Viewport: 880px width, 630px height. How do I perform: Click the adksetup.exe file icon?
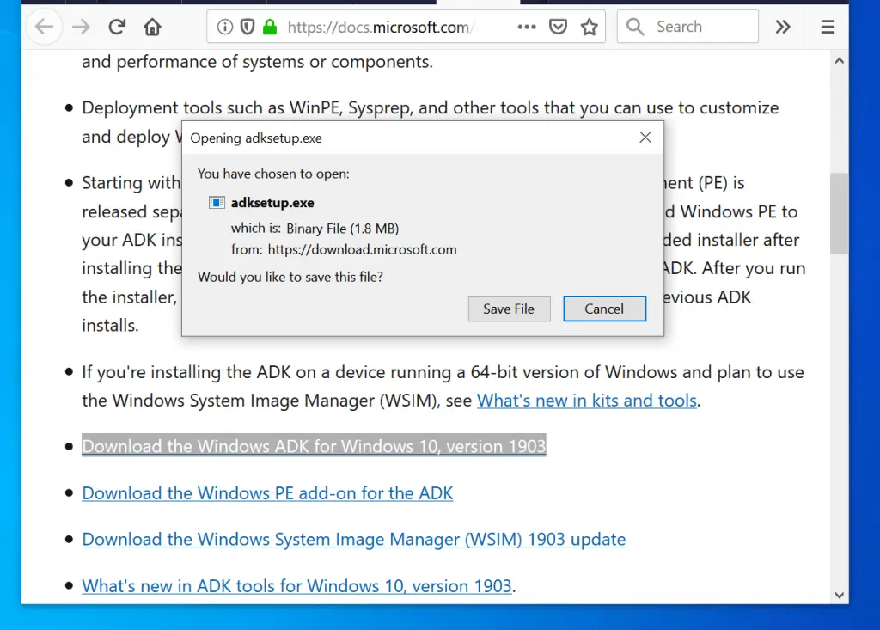pos(217,203)
